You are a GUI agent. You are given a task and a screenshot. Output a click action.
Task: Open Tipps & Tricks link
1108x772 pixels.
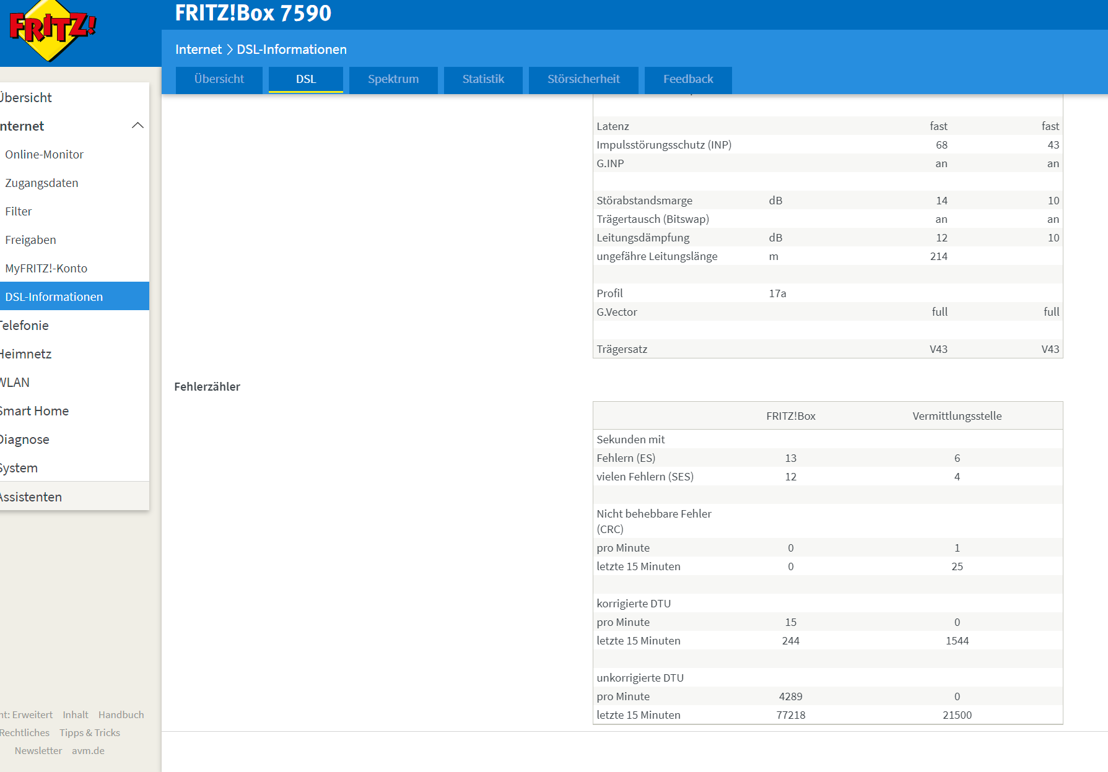pyautogui.click(x=90, y=732)
